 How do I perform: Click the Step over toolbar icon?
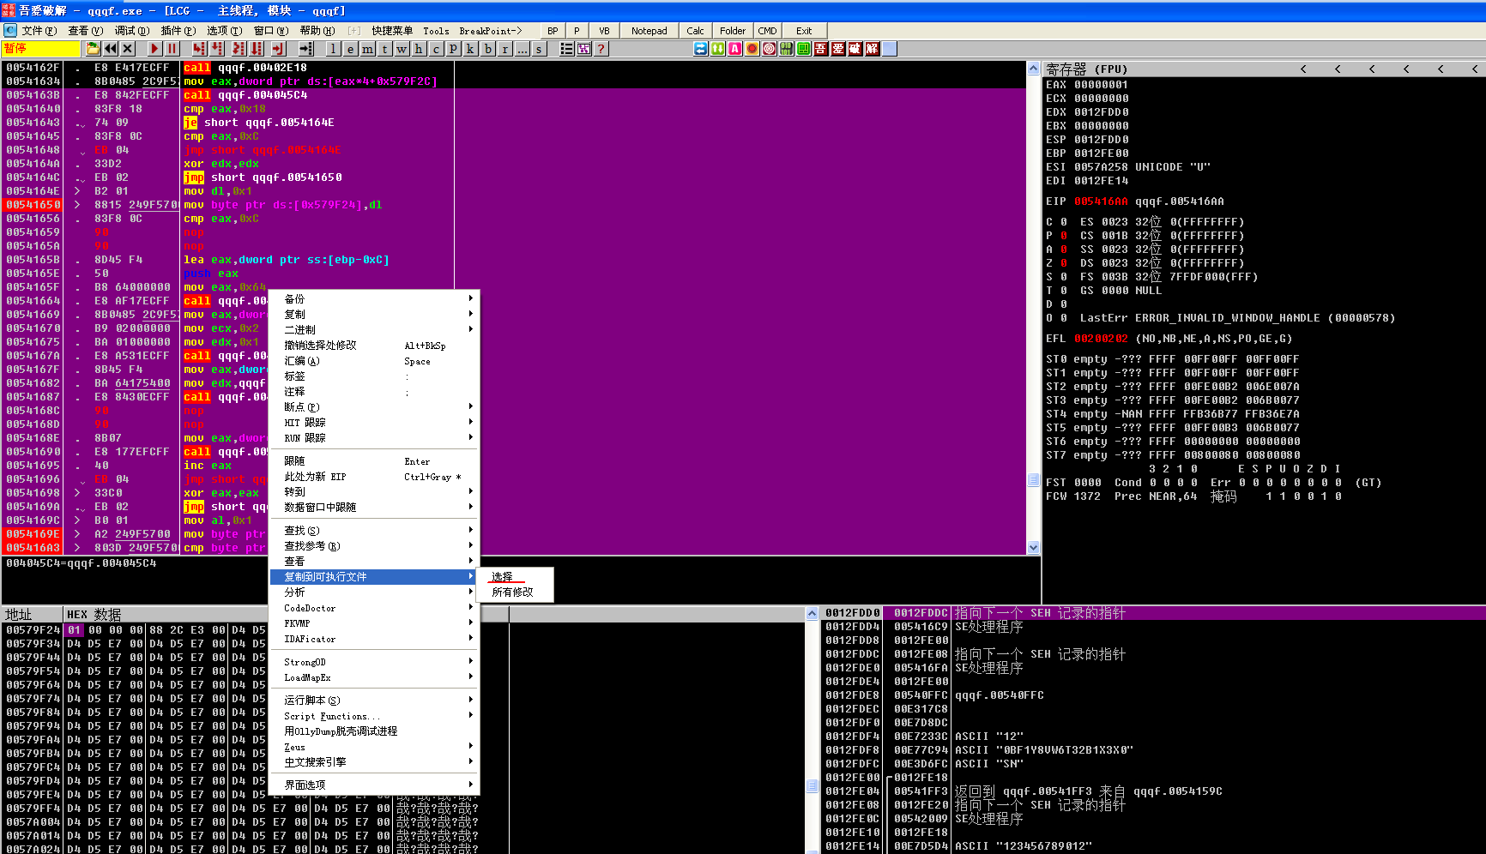(x=217, y=49)
